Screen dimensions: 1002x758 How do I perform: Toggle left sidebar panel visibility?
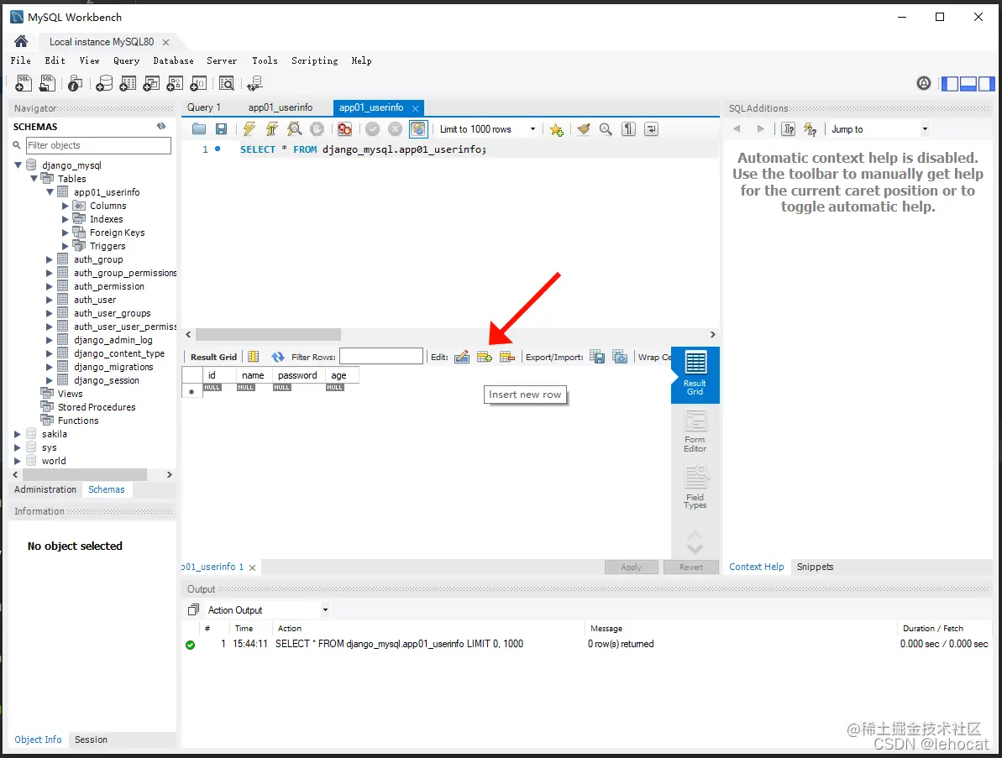pyautogui.click(x=950, y=84)
